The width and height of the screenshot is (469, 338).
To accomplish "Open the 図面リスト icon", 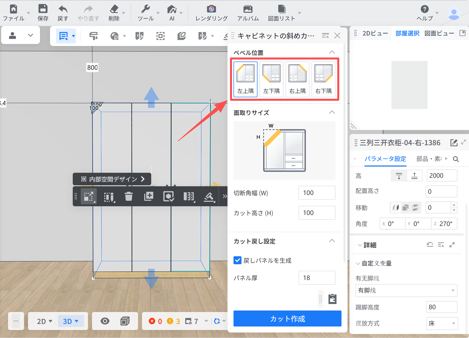I will click(281, 9).
